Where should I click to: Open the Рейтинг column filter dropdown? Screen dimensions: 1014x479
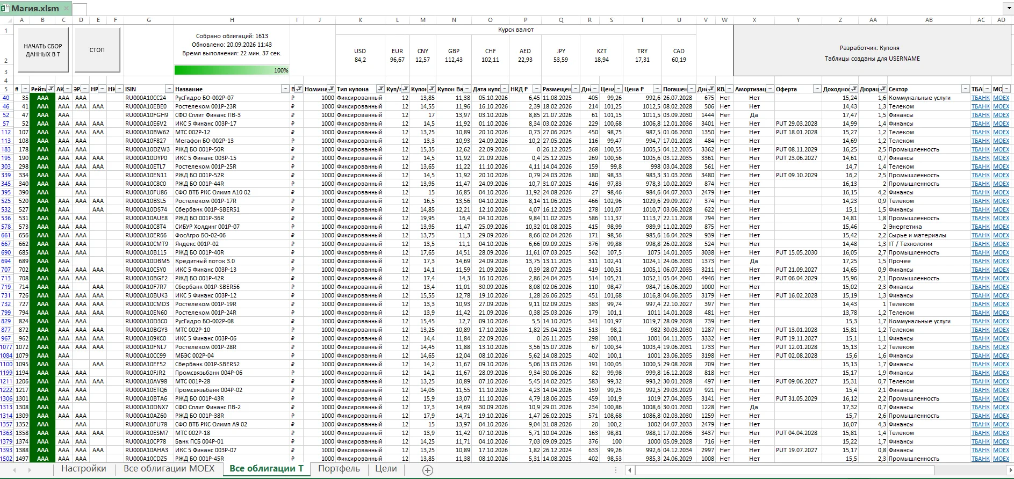tap(51, 89)
